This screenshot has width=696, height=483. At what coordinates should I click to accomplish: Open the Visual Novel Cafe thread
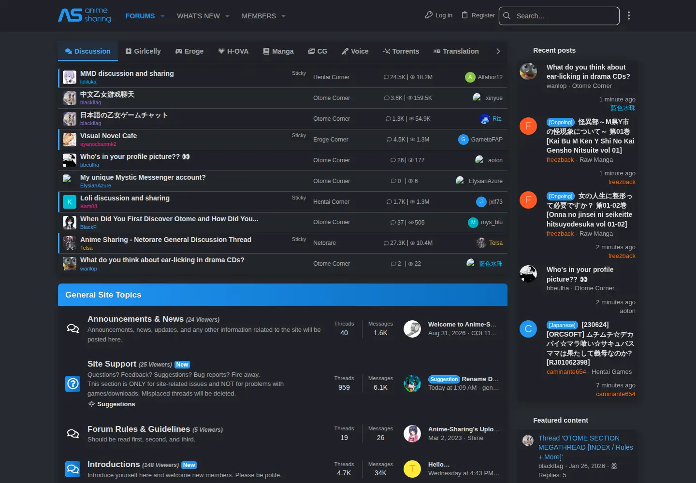(108, 136)
